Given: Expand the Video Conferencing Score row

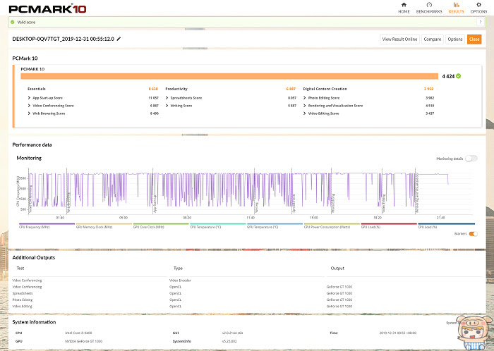Looking at the screenshot, I should point(29,106).
